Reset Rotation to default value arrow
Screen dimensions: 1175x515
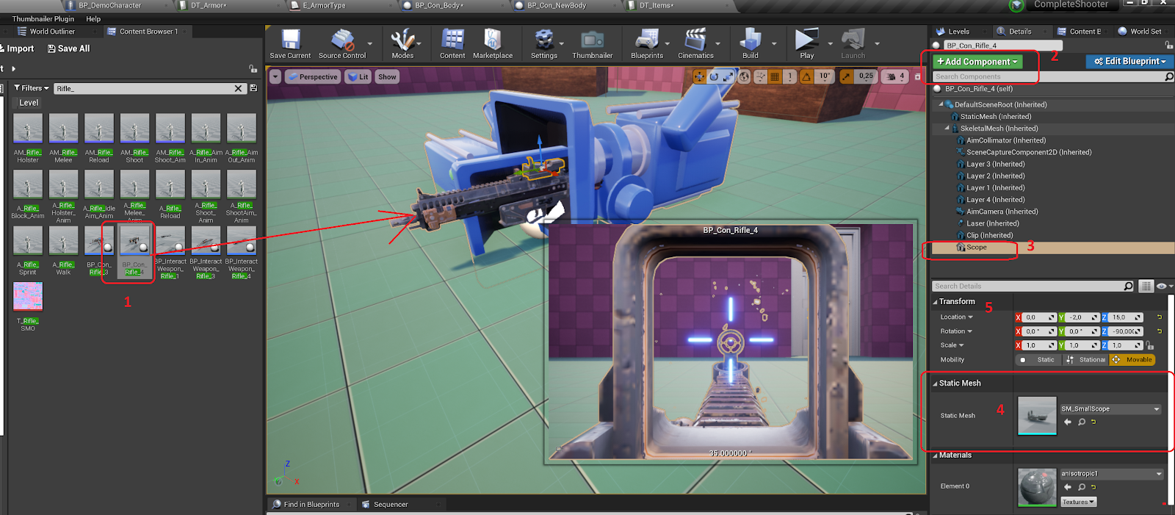1160,331
